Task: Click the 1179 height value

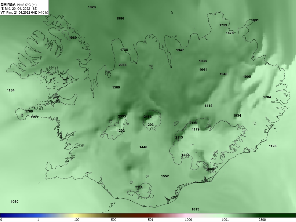Action: coord(196,130)
